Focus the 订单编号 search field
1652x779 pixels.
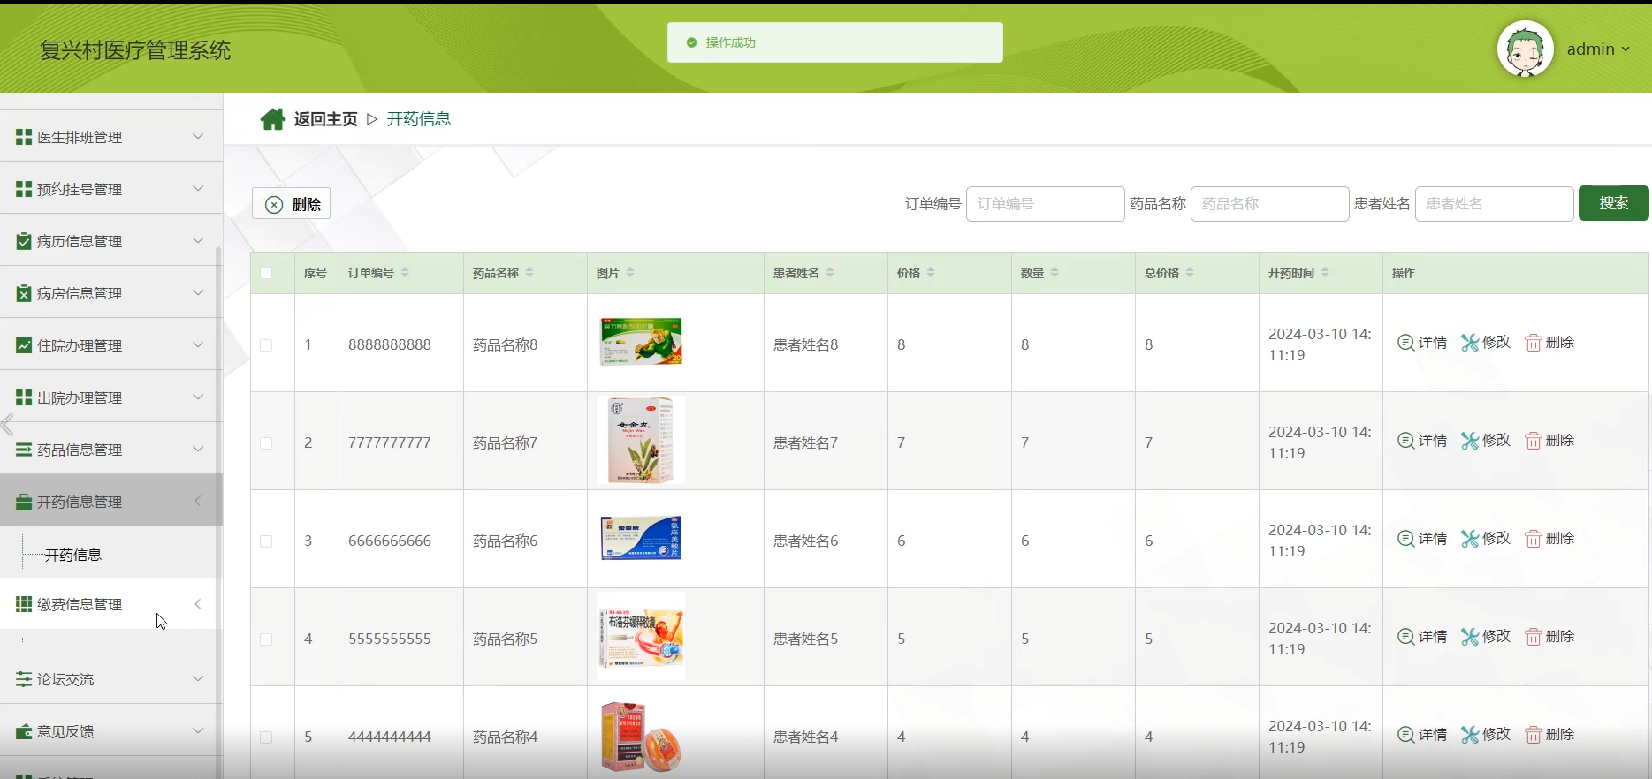(1045, 204)
